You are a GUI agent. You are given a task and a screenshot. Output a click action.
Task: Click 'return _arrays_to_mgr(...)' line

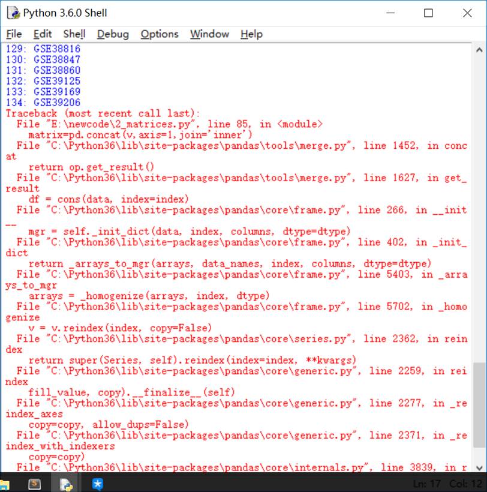click(230, 263)
